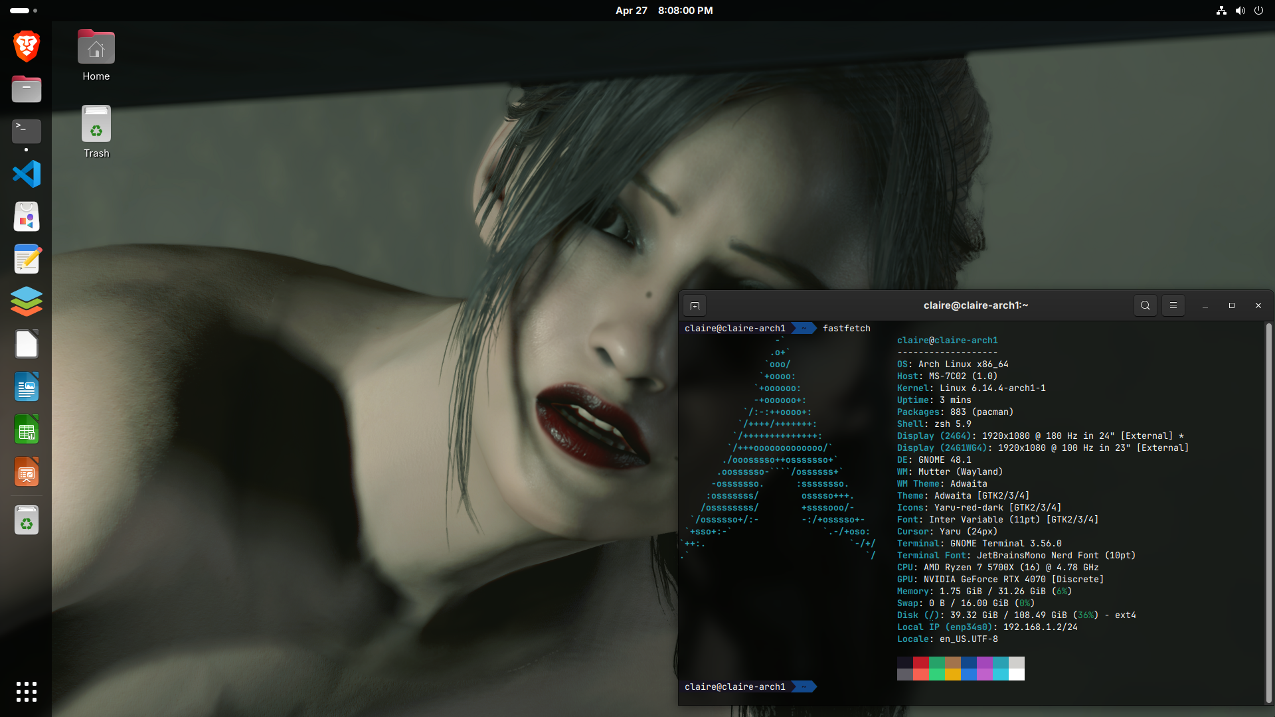This screenshot has height=717, width=1275.
Task: Click the 'DE: GNOME 48.1' line
Action: [x=934, y=460]
